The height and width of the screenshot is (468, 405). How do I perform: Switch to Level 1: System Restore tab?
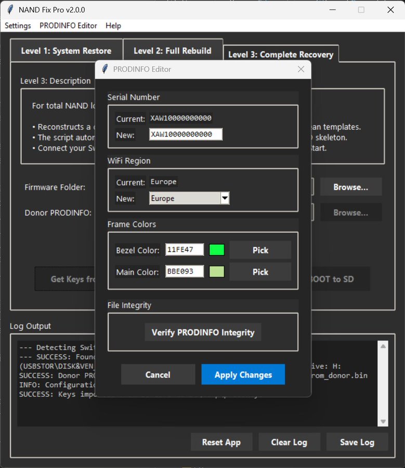[x=66, y=51]
